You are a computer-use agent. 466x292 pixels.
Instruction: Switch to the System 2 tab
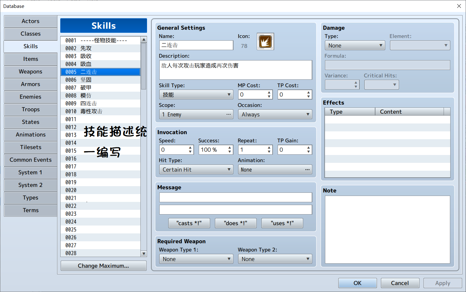(31, 185)
